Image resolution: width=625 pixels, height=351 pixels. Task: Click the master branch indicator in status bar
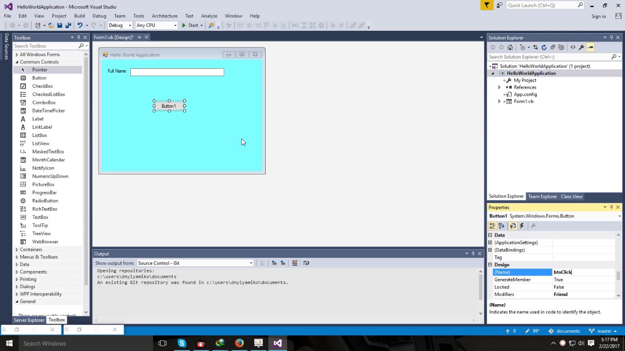coord(604,331)
